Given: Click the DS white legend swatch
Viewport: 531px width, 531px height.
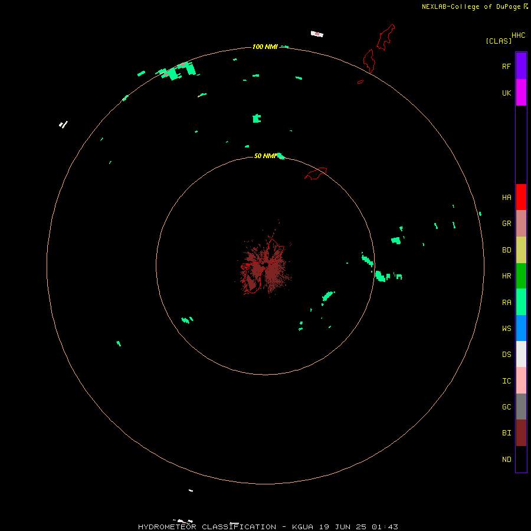Looking at the screenshot, I should coord(521,354).
